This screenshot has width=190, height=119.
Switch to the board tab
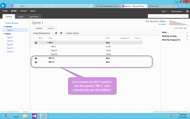point(20,17)
